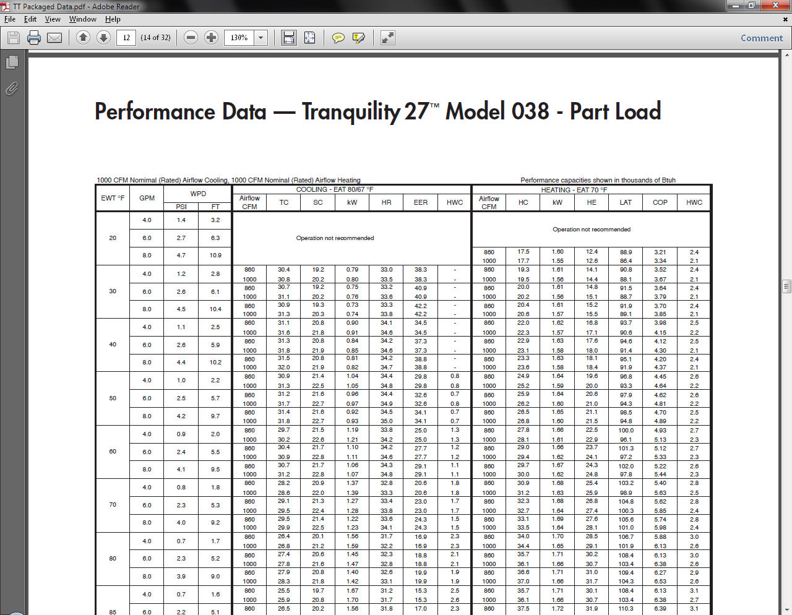Viewport: 792px width, 615px height.
Task: Click the Adobe Reader title bar icon
Action: point(6,6)
